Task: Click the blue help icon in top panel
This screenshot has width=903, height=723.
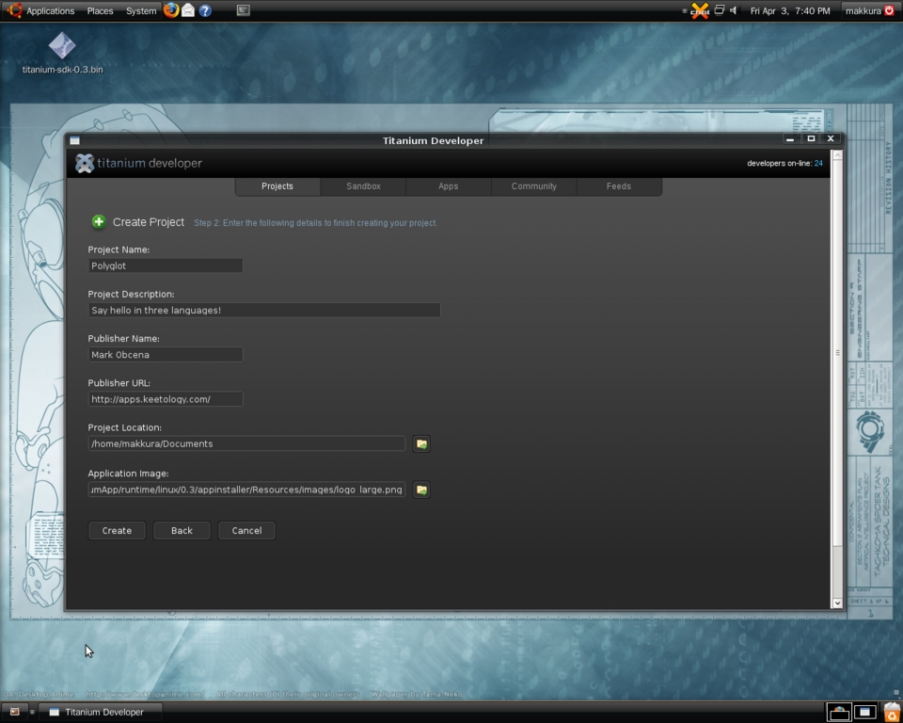Action: [x=205, y=10]
